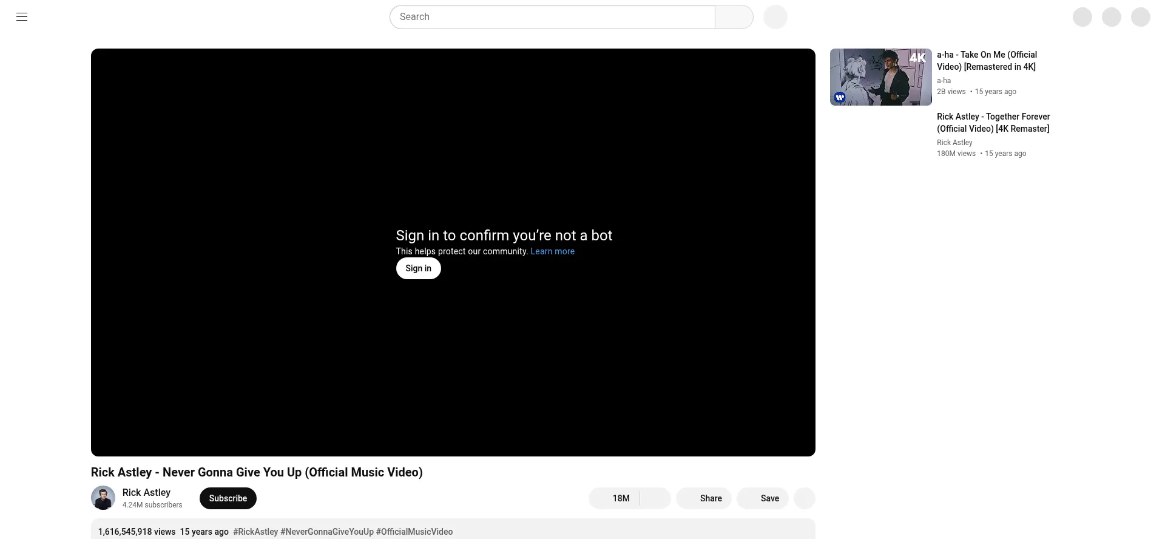Click the video player area
This screenshot has height=539, width=1165.
click(453, 253)
